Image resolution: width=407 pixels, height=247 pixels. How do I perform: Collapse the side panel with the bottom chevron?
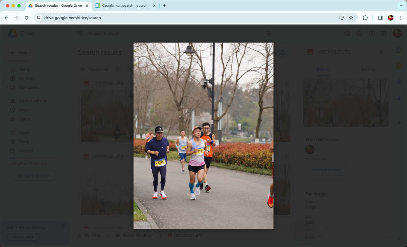tap(399, 239)
